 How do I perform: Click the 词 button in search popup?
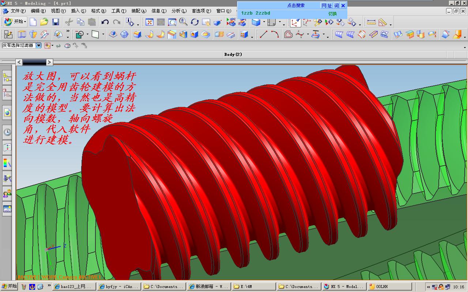click(336, 5)
